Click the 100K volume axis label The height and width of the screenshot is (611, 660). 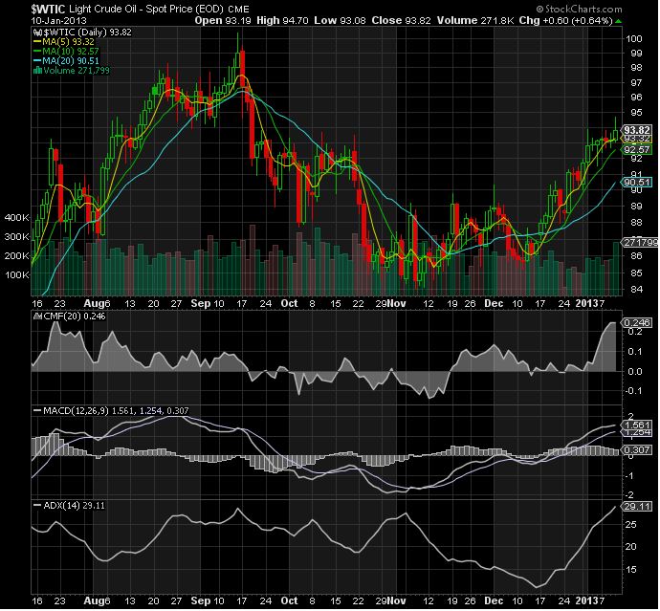17,274
